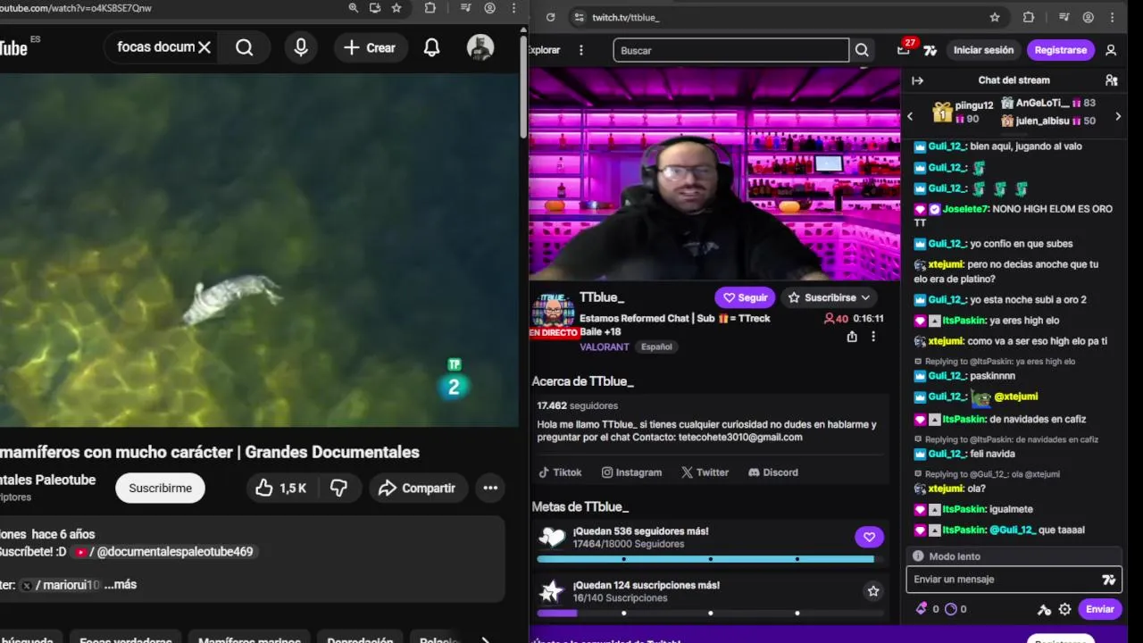Click the Registrarse button on Twitch
Image resolution: width=1143 pixels, height=643 pixels.
[1061, 50]
